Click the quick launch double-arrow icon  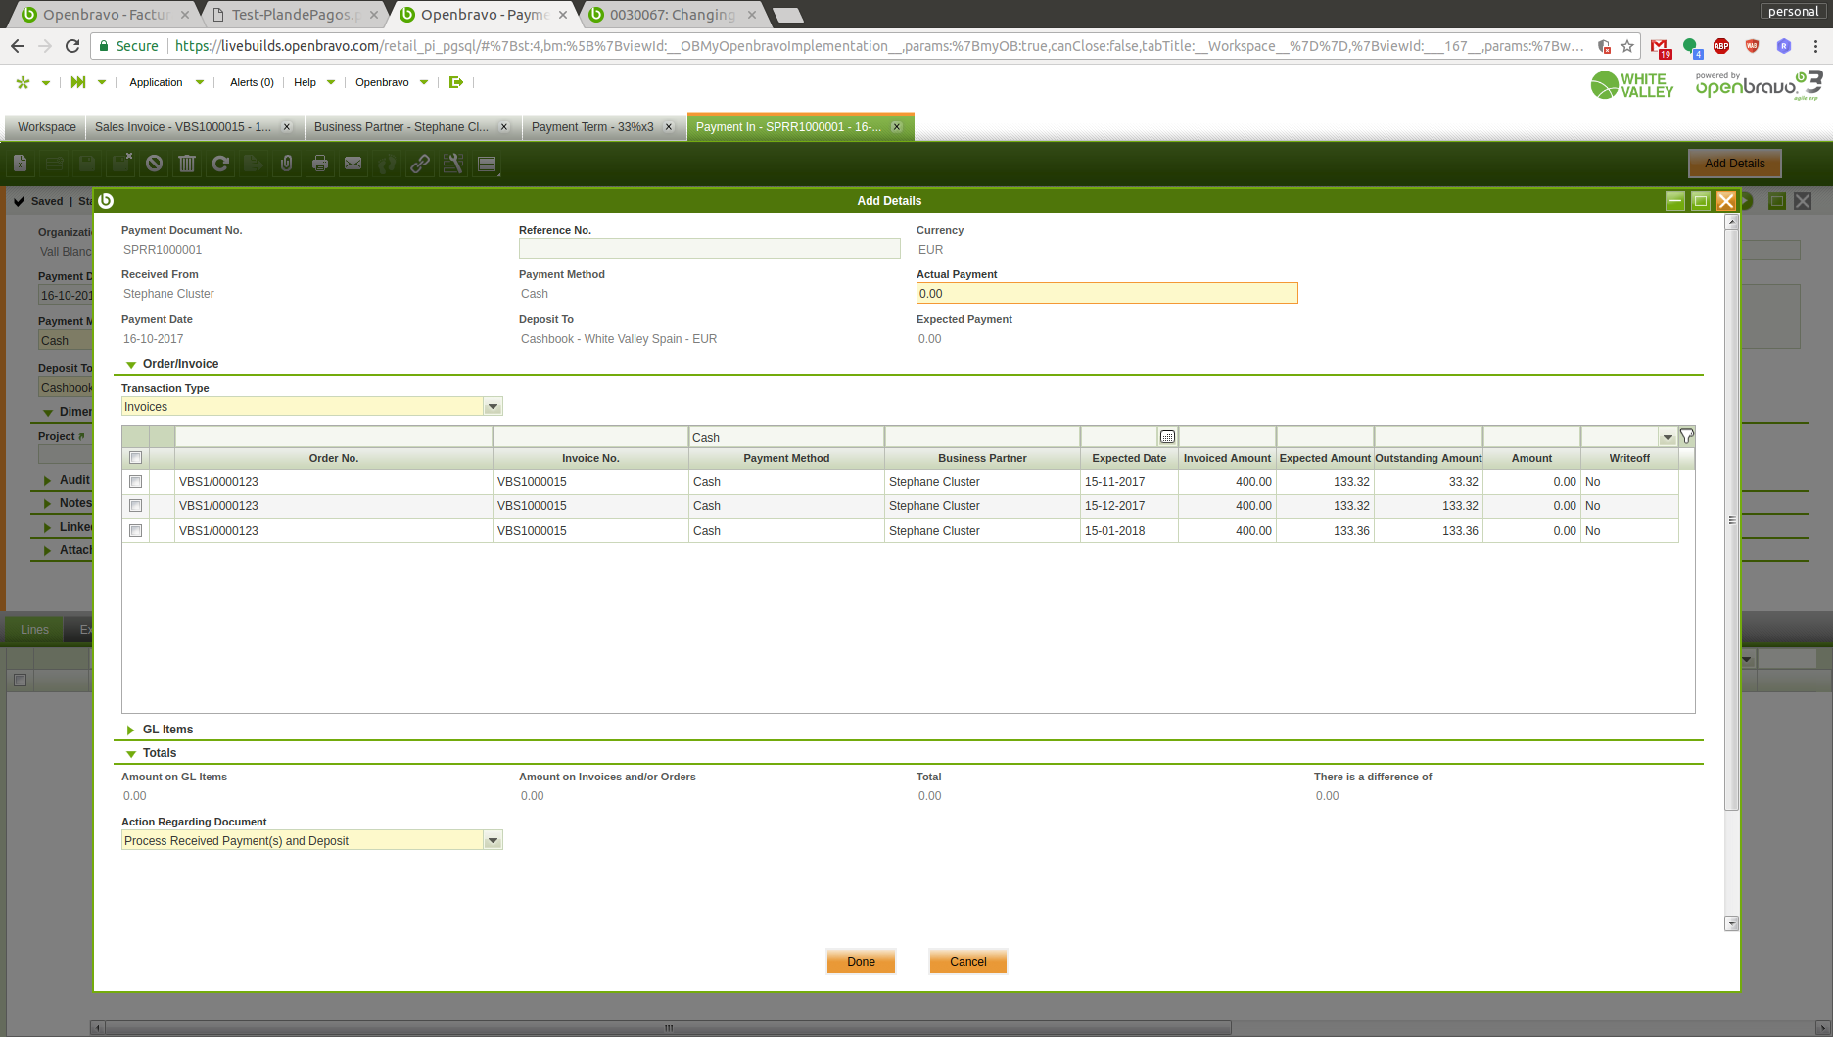coord(78,82)
